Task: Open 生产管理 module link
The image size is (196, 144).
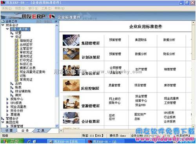Action: [x=141, y=69]
